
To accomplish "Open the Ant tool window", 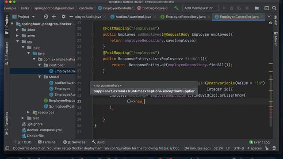I will (275, 21).
